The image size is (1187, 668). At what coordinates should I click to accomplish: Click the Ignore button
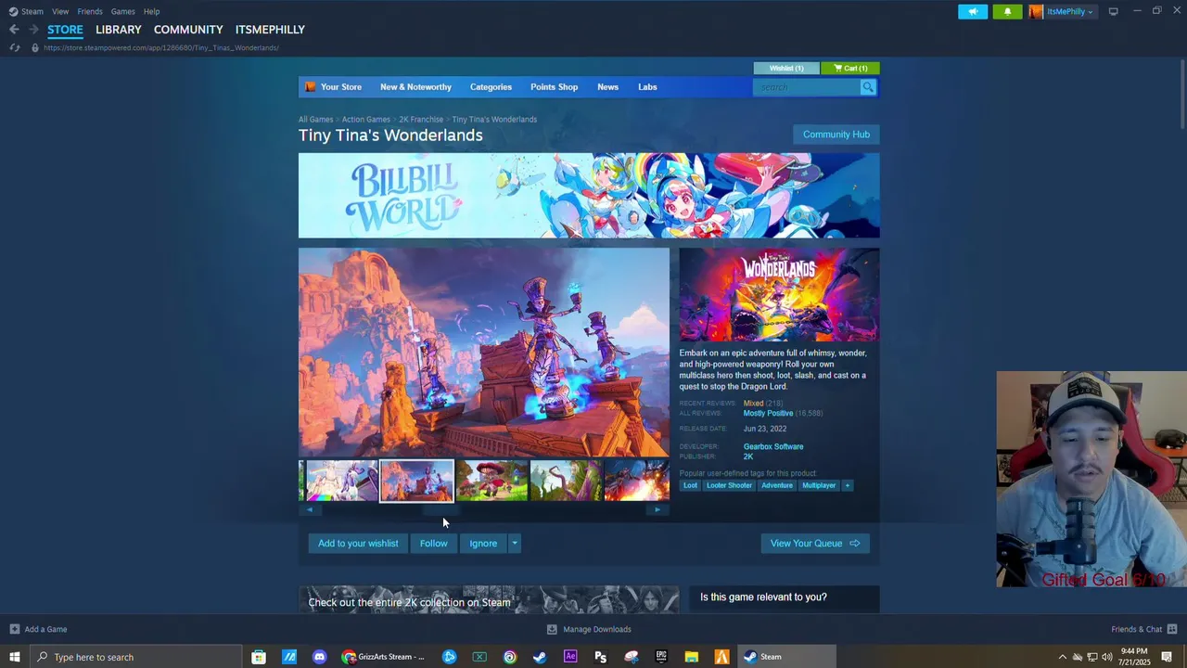click(x=483, y=544)
